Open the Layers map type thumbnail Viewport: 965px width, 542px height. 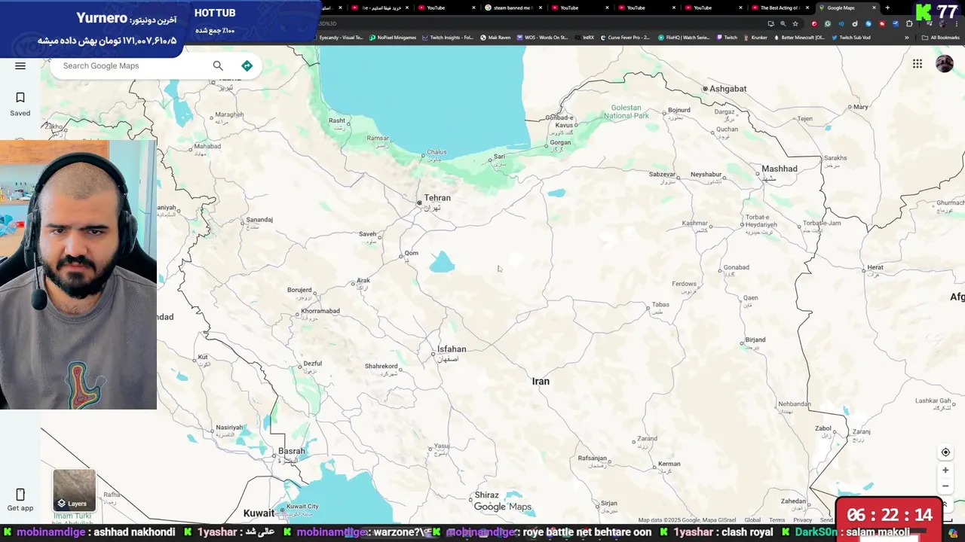74,490
